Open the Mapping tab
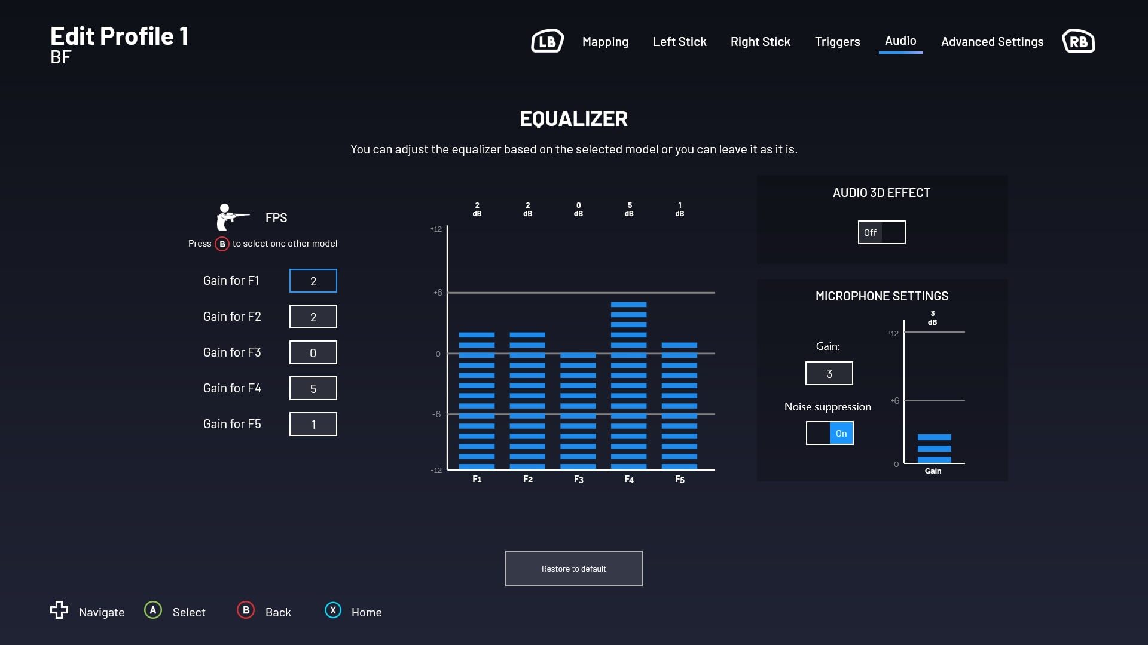1148x645 pixels. [605, 42]
